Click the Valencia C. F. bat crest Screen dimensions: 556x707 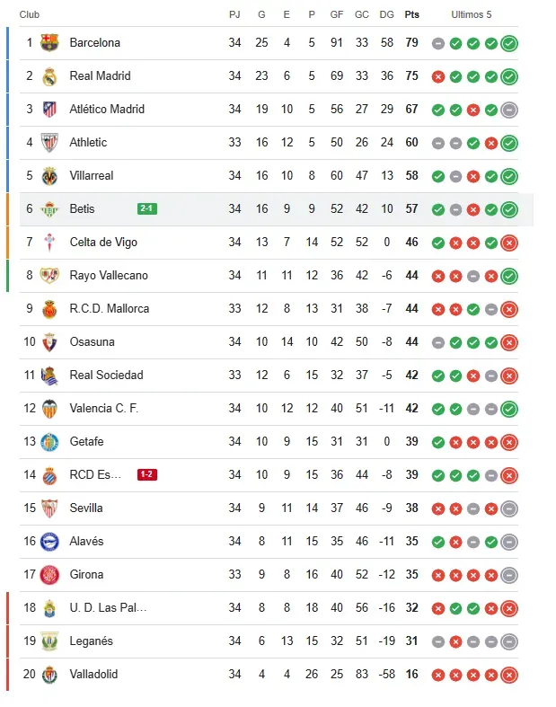click(x=49, y=409)
